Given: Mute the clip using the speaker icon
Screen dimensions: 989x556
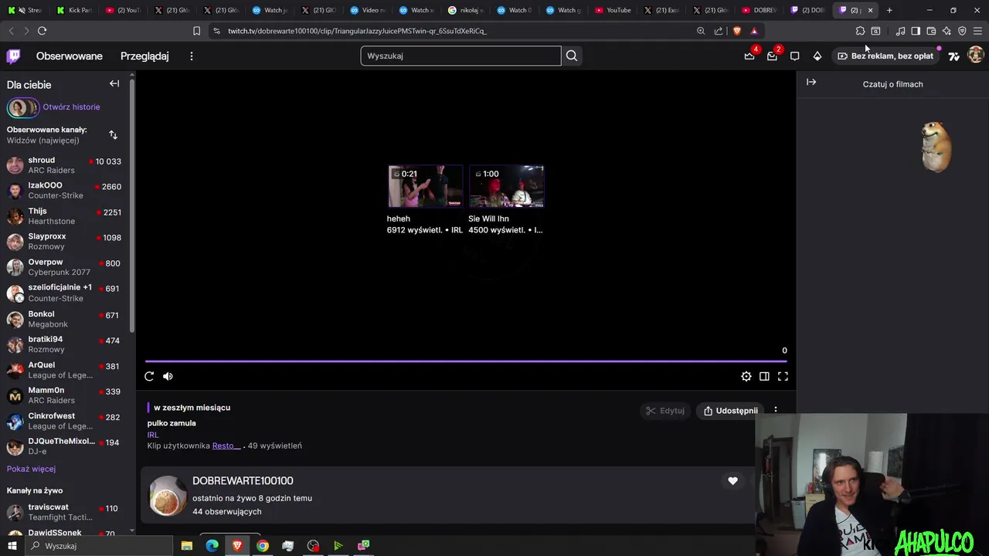Looking at the screenshot, I should point(168,376).
